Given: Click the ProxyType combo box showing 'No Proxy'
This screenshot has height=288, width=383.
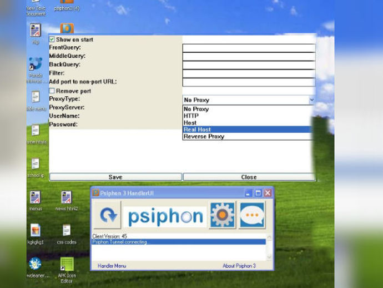Looking at the screenshot, I should (x=249, y=100).
